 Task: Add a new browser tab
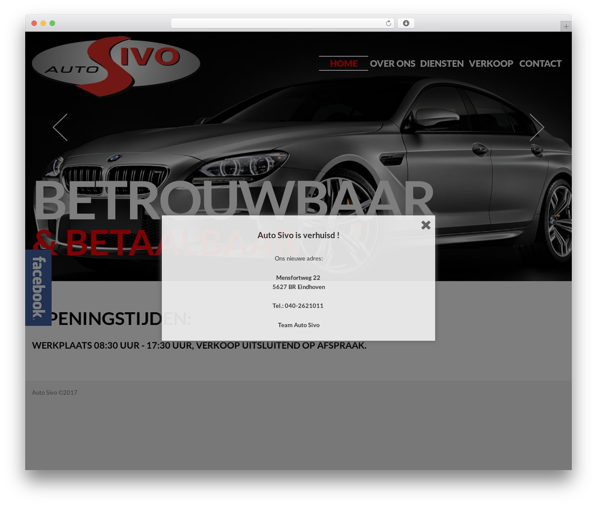click(x=566, y=27)
